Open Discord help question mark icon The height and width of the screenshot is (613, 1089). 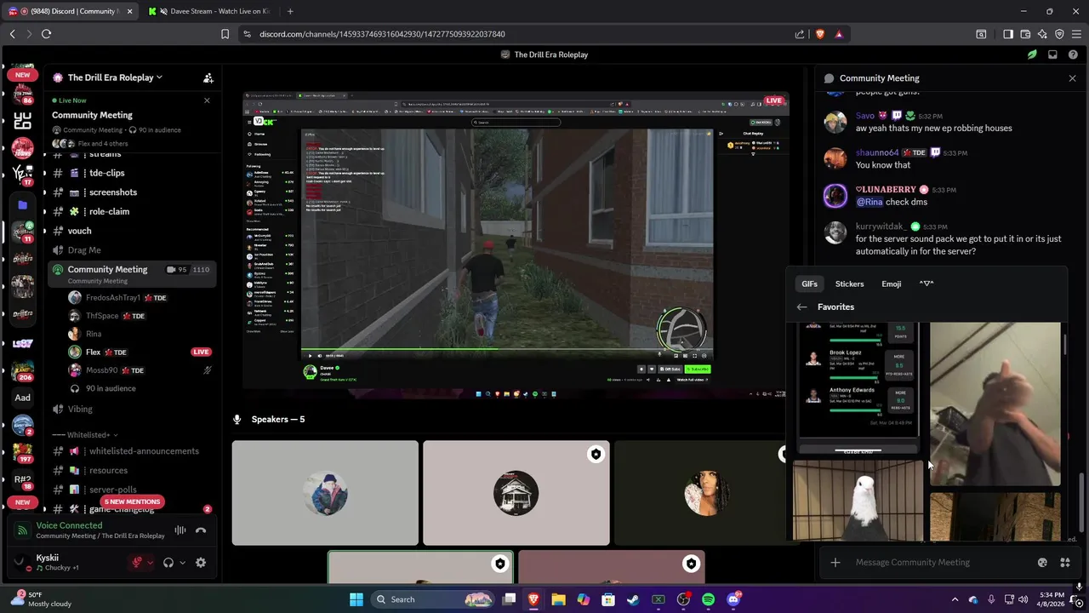point(1073,54)
